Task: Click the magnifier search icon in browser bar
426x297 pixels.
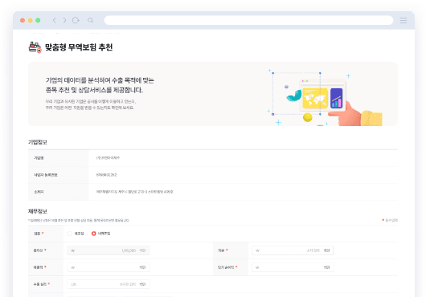Action: [91, 20]
